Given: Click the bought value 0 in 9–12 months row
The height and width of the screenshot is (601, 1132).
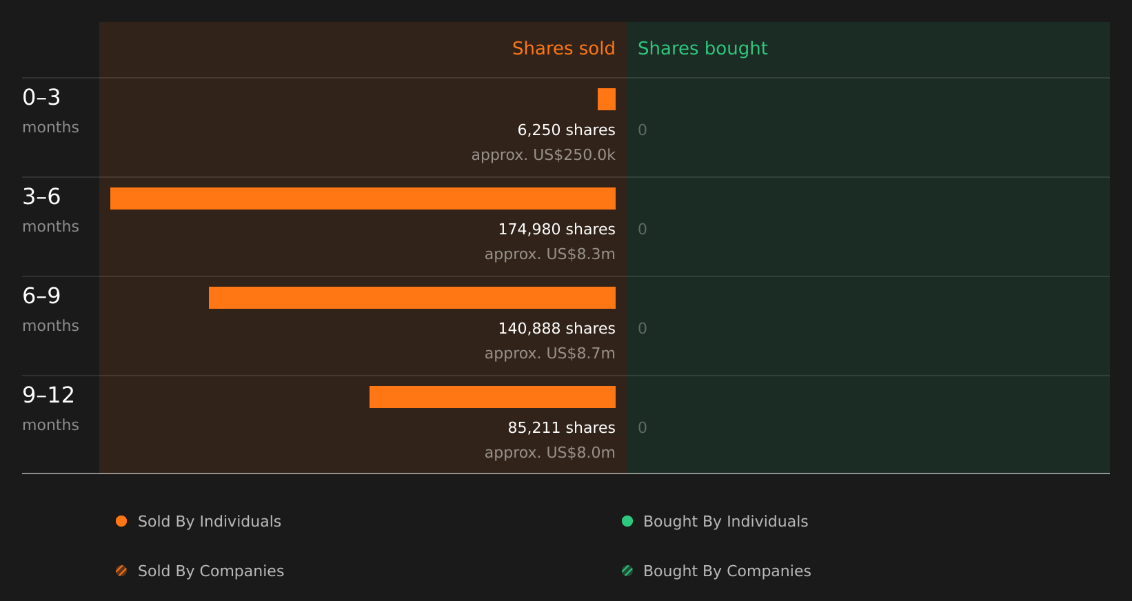Looking at the screenshot, I should point(643,427).
